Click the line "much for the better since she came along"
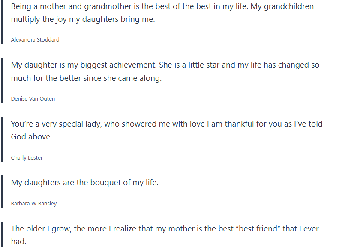This screenshot has width=345, height=249. click(x=86, y=79)
